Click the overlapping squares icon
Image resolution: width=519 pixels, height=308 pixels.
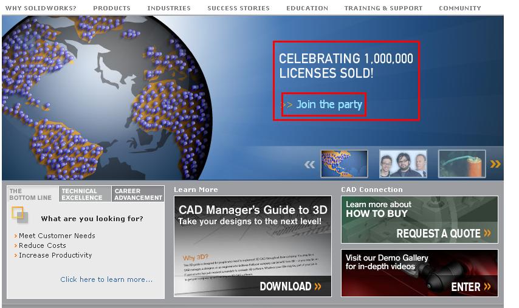(x=20, y=214)
